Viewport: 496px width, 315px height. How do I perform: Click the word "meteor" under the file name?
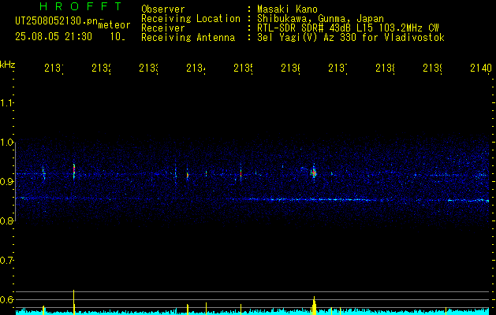pyautogui.click(x=114, y=25)
